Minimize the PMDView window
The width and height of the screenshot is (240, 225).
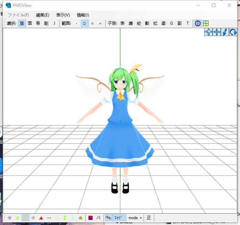198,5
